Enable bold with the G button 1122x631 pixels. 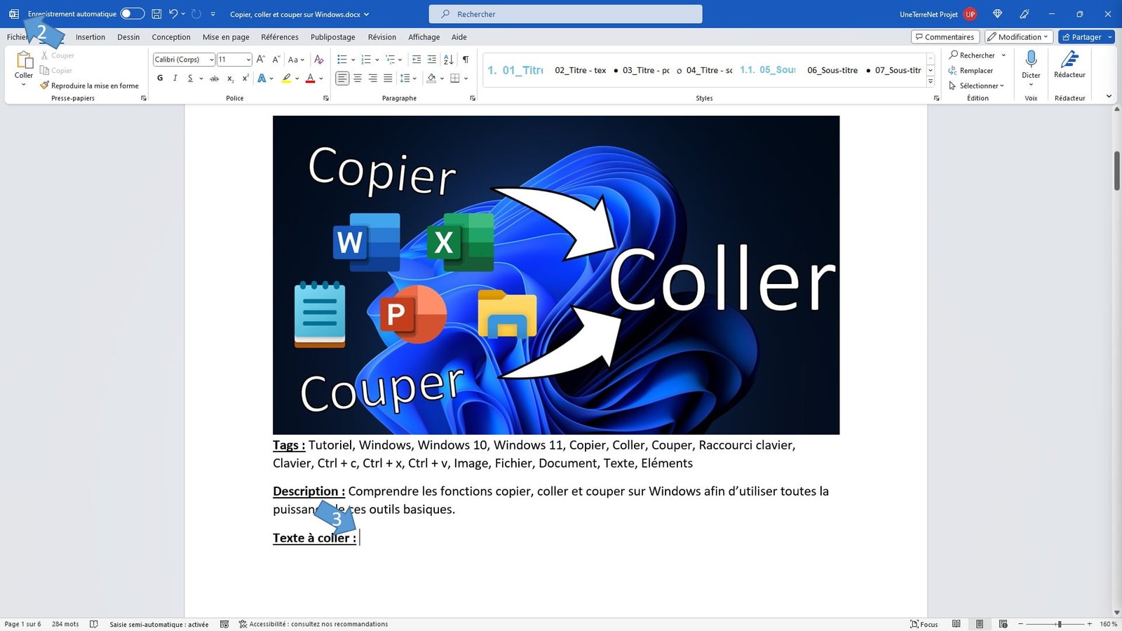159,78
